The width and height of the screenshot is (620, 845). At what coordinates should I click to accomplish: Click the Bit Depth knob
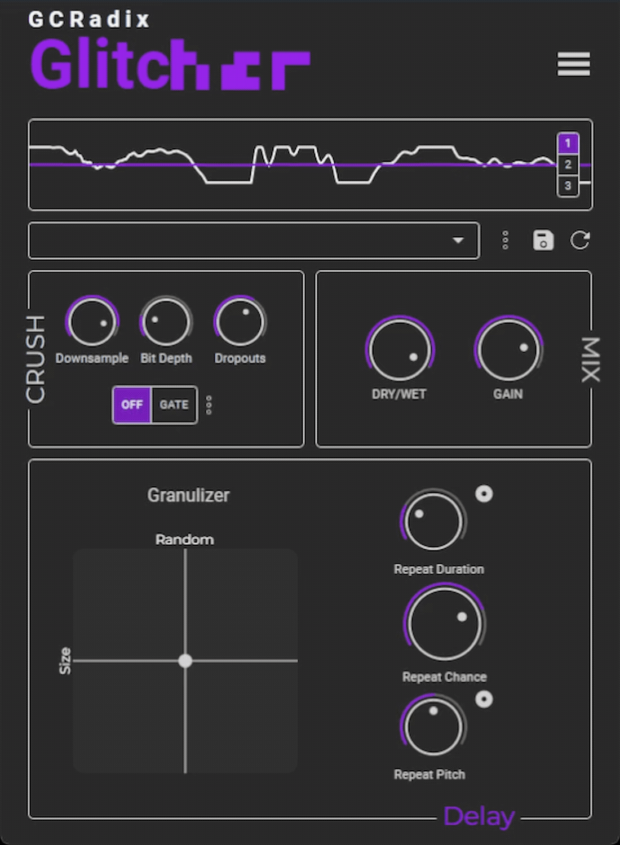(166, 322)
